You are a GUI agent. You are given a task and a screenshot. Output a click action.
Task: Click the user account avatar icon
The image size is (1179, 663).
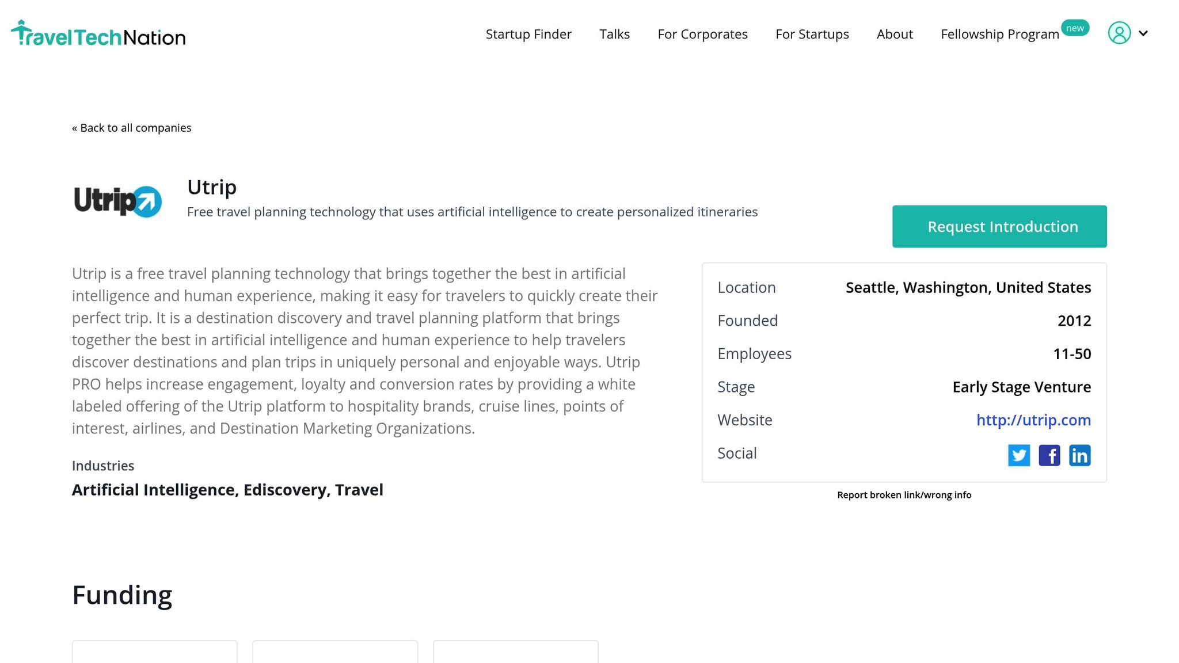point(1119,33)
